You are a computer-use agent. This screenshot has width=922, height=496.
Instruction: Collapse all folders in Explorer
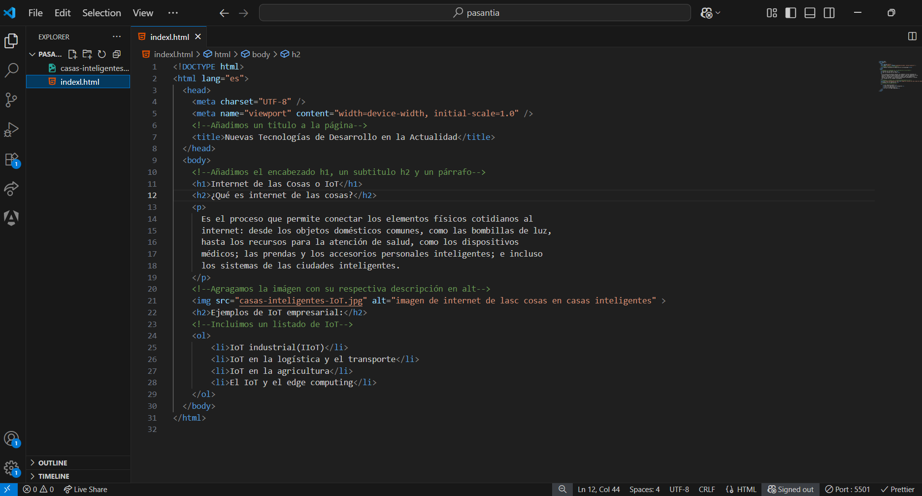tap(117, 54)
